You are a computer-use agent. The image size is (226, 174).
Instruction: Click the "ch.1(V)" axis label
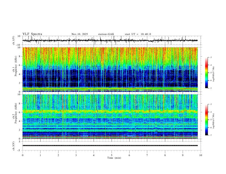(14, 40)
